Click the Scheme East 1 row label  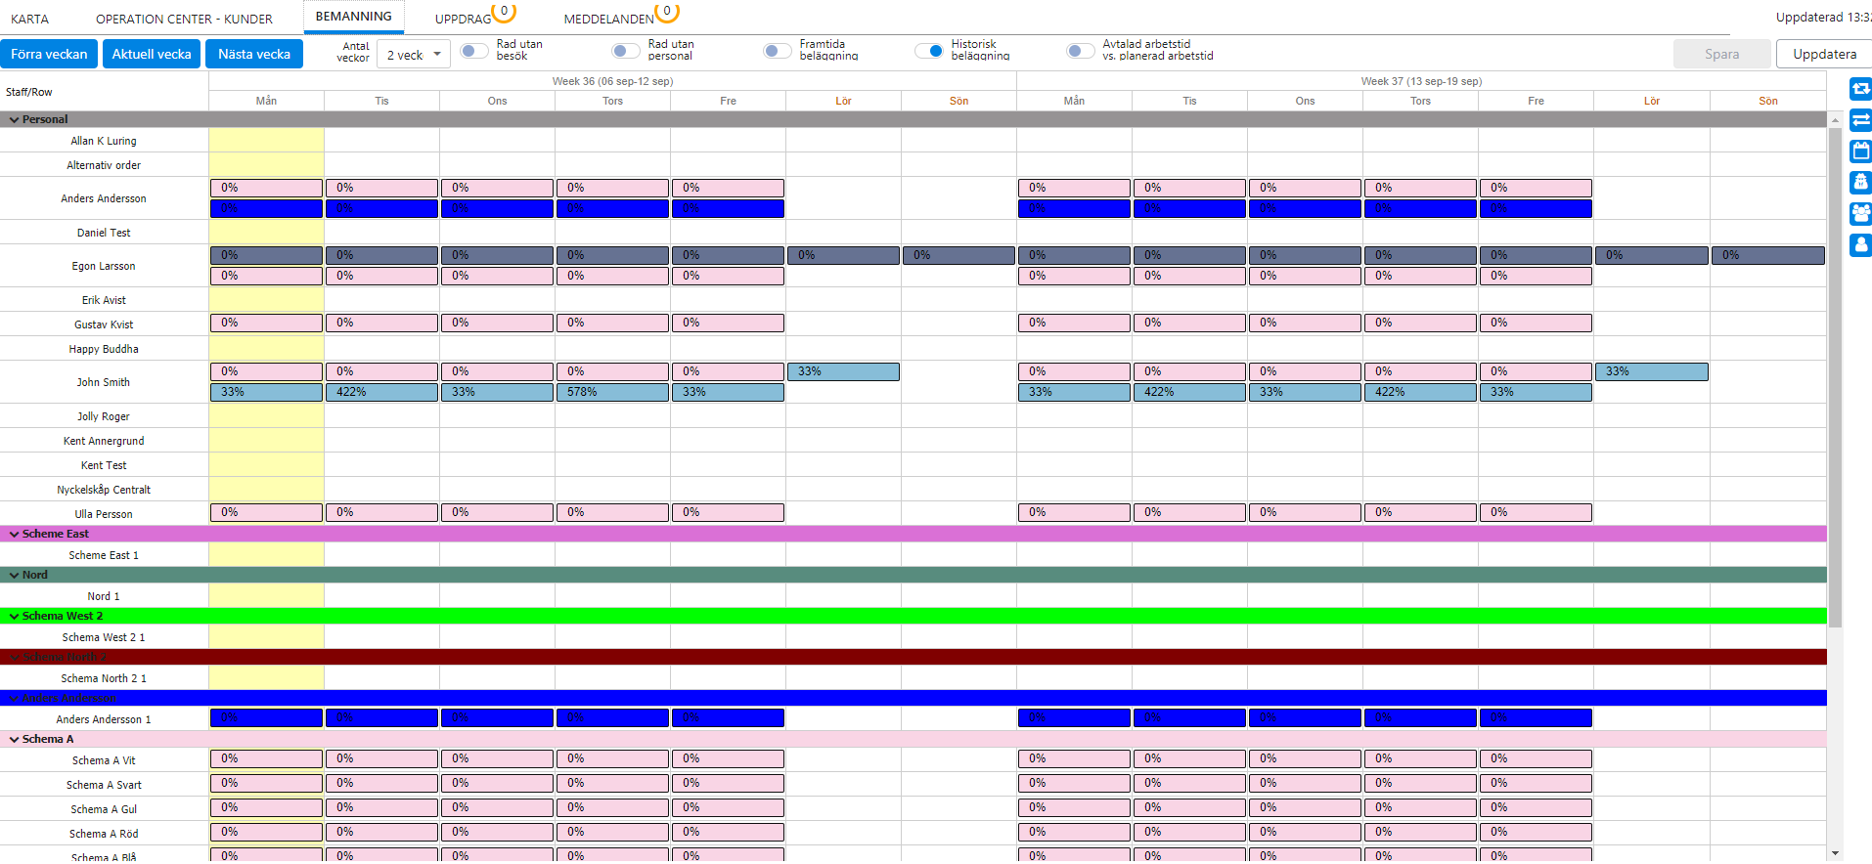104,555
